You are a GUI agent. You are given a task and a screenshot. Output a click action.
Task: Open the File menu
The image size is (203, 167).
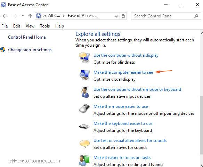[x=5, y=26]
